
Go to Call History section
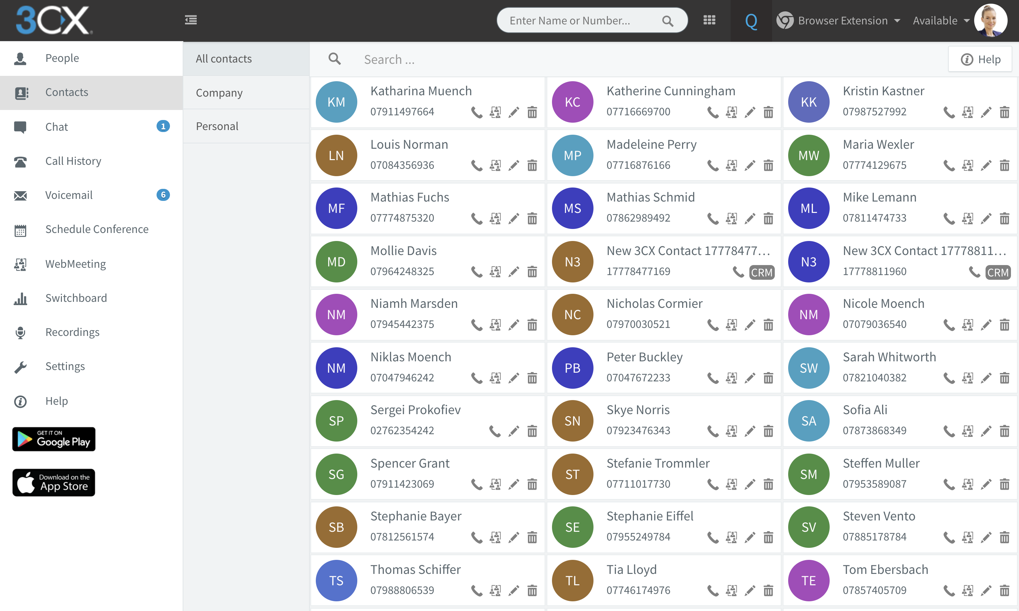pyautogui.click(x=73, y=161)
